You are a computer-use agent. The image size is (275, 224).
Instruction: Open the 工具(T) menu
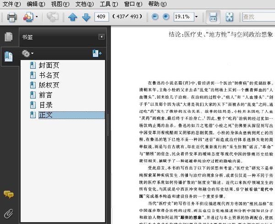[109, 4]
